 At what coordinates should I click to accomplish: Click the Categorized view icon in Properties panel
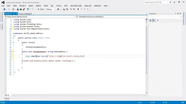pyautogui.click(x=151, y=21)
